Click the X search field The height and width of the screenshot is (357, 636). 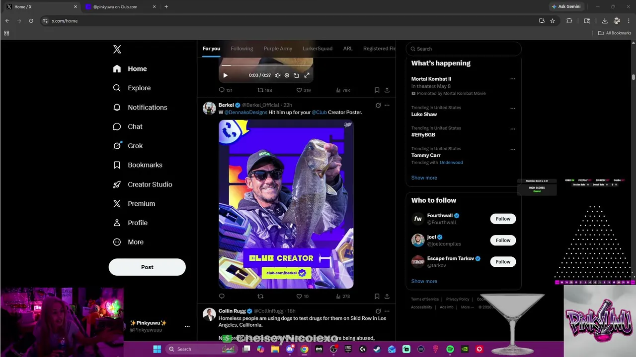[x=464, y=49]
